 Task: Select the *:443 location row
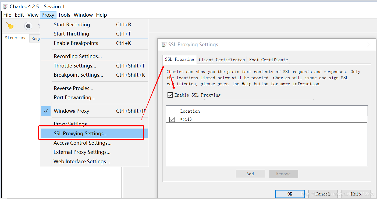(x=267, y=119)
